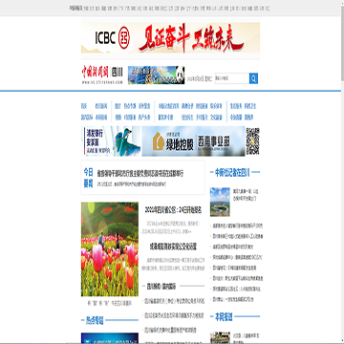
Task: Open the 绿地控股 西南事业部 banner
Action: (x=193, y=140)
